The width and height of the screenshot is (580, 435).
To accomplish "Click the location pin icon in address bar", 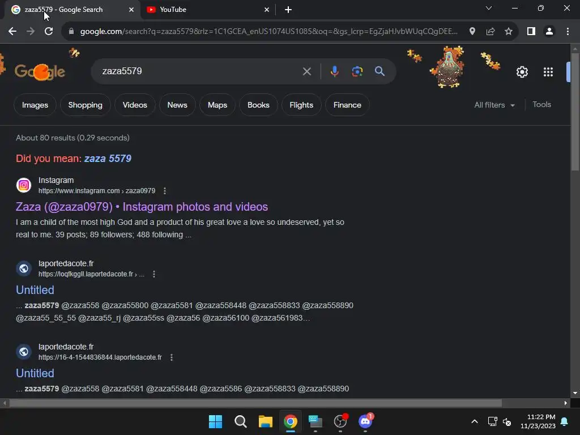I will (x=472, y=32).
